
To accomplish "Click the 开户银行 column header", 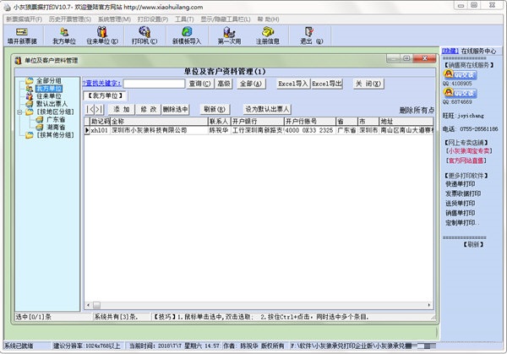I will click(258, 122).
